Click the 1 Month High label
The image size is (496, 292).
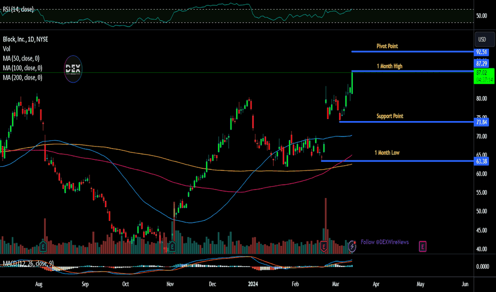(x=390, y=66)
